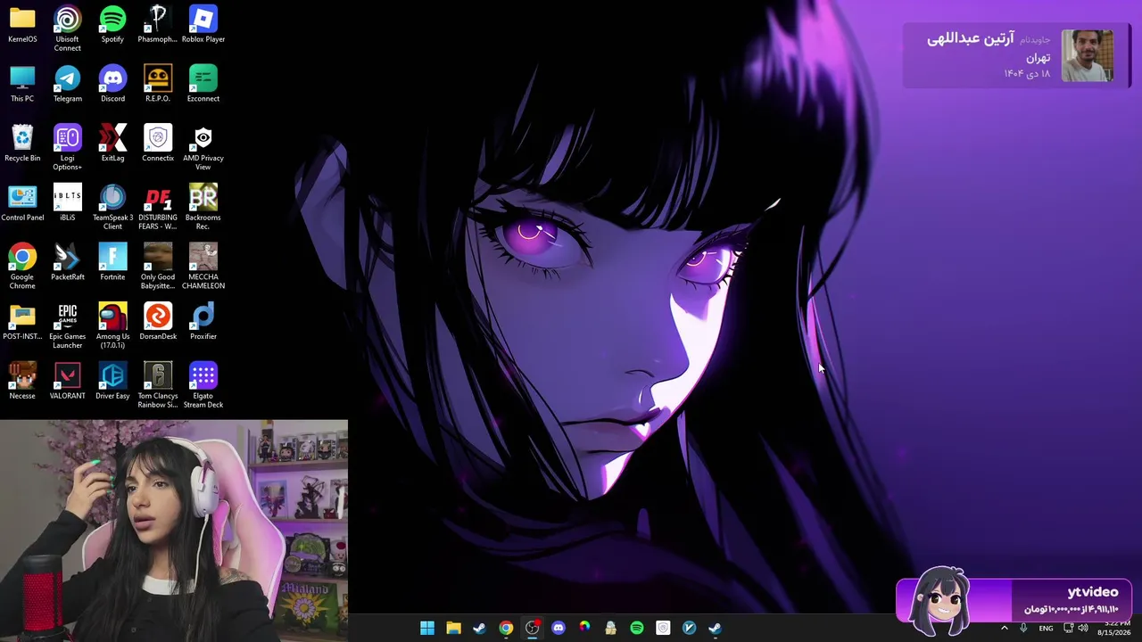The height and width of the screenshot is (642, 1142).
Task: Select the Control Panel desktop icon
Action: (22, 204)
